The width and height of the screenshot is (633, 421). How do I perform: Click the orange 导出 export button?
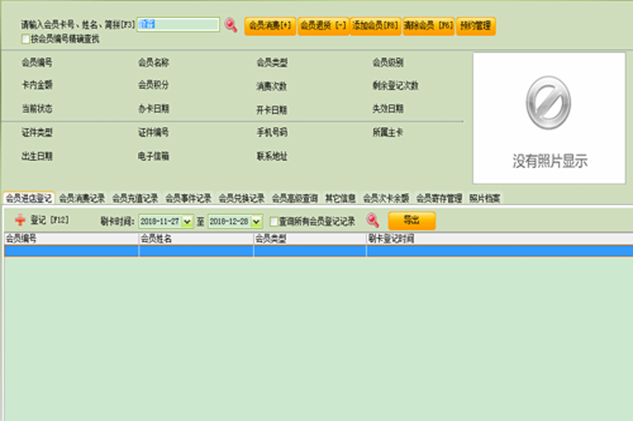[x=411, y=221]
